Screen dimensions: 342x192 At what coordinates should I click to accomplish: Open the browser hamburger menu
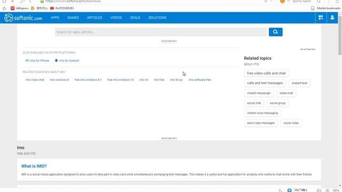(x=337, y=1)
